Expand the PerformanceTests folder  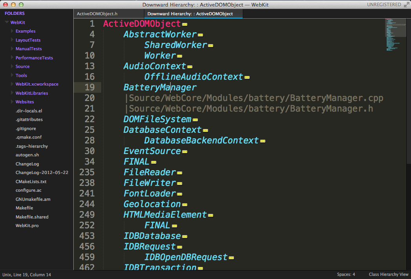12,57
